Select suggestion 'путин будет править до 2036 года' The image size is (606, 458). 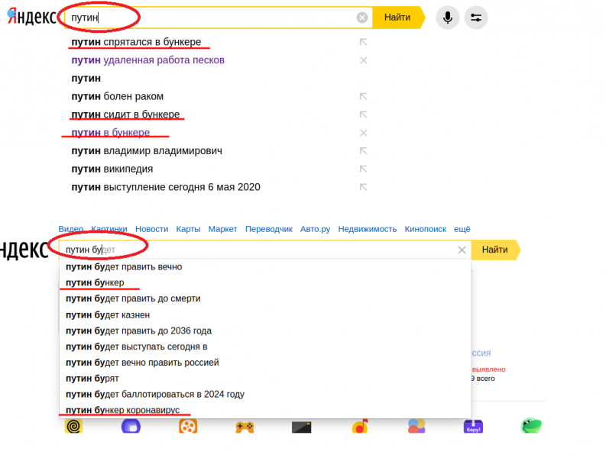click(138, 331)
